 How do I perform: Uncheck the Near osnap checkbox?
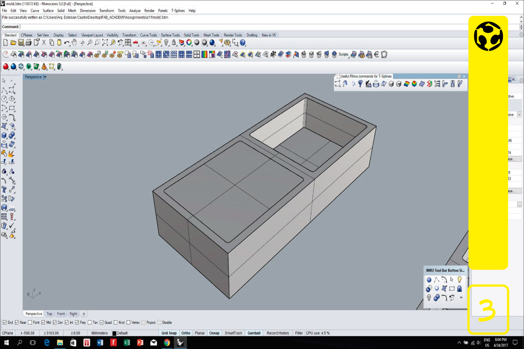tap(17, 323)
